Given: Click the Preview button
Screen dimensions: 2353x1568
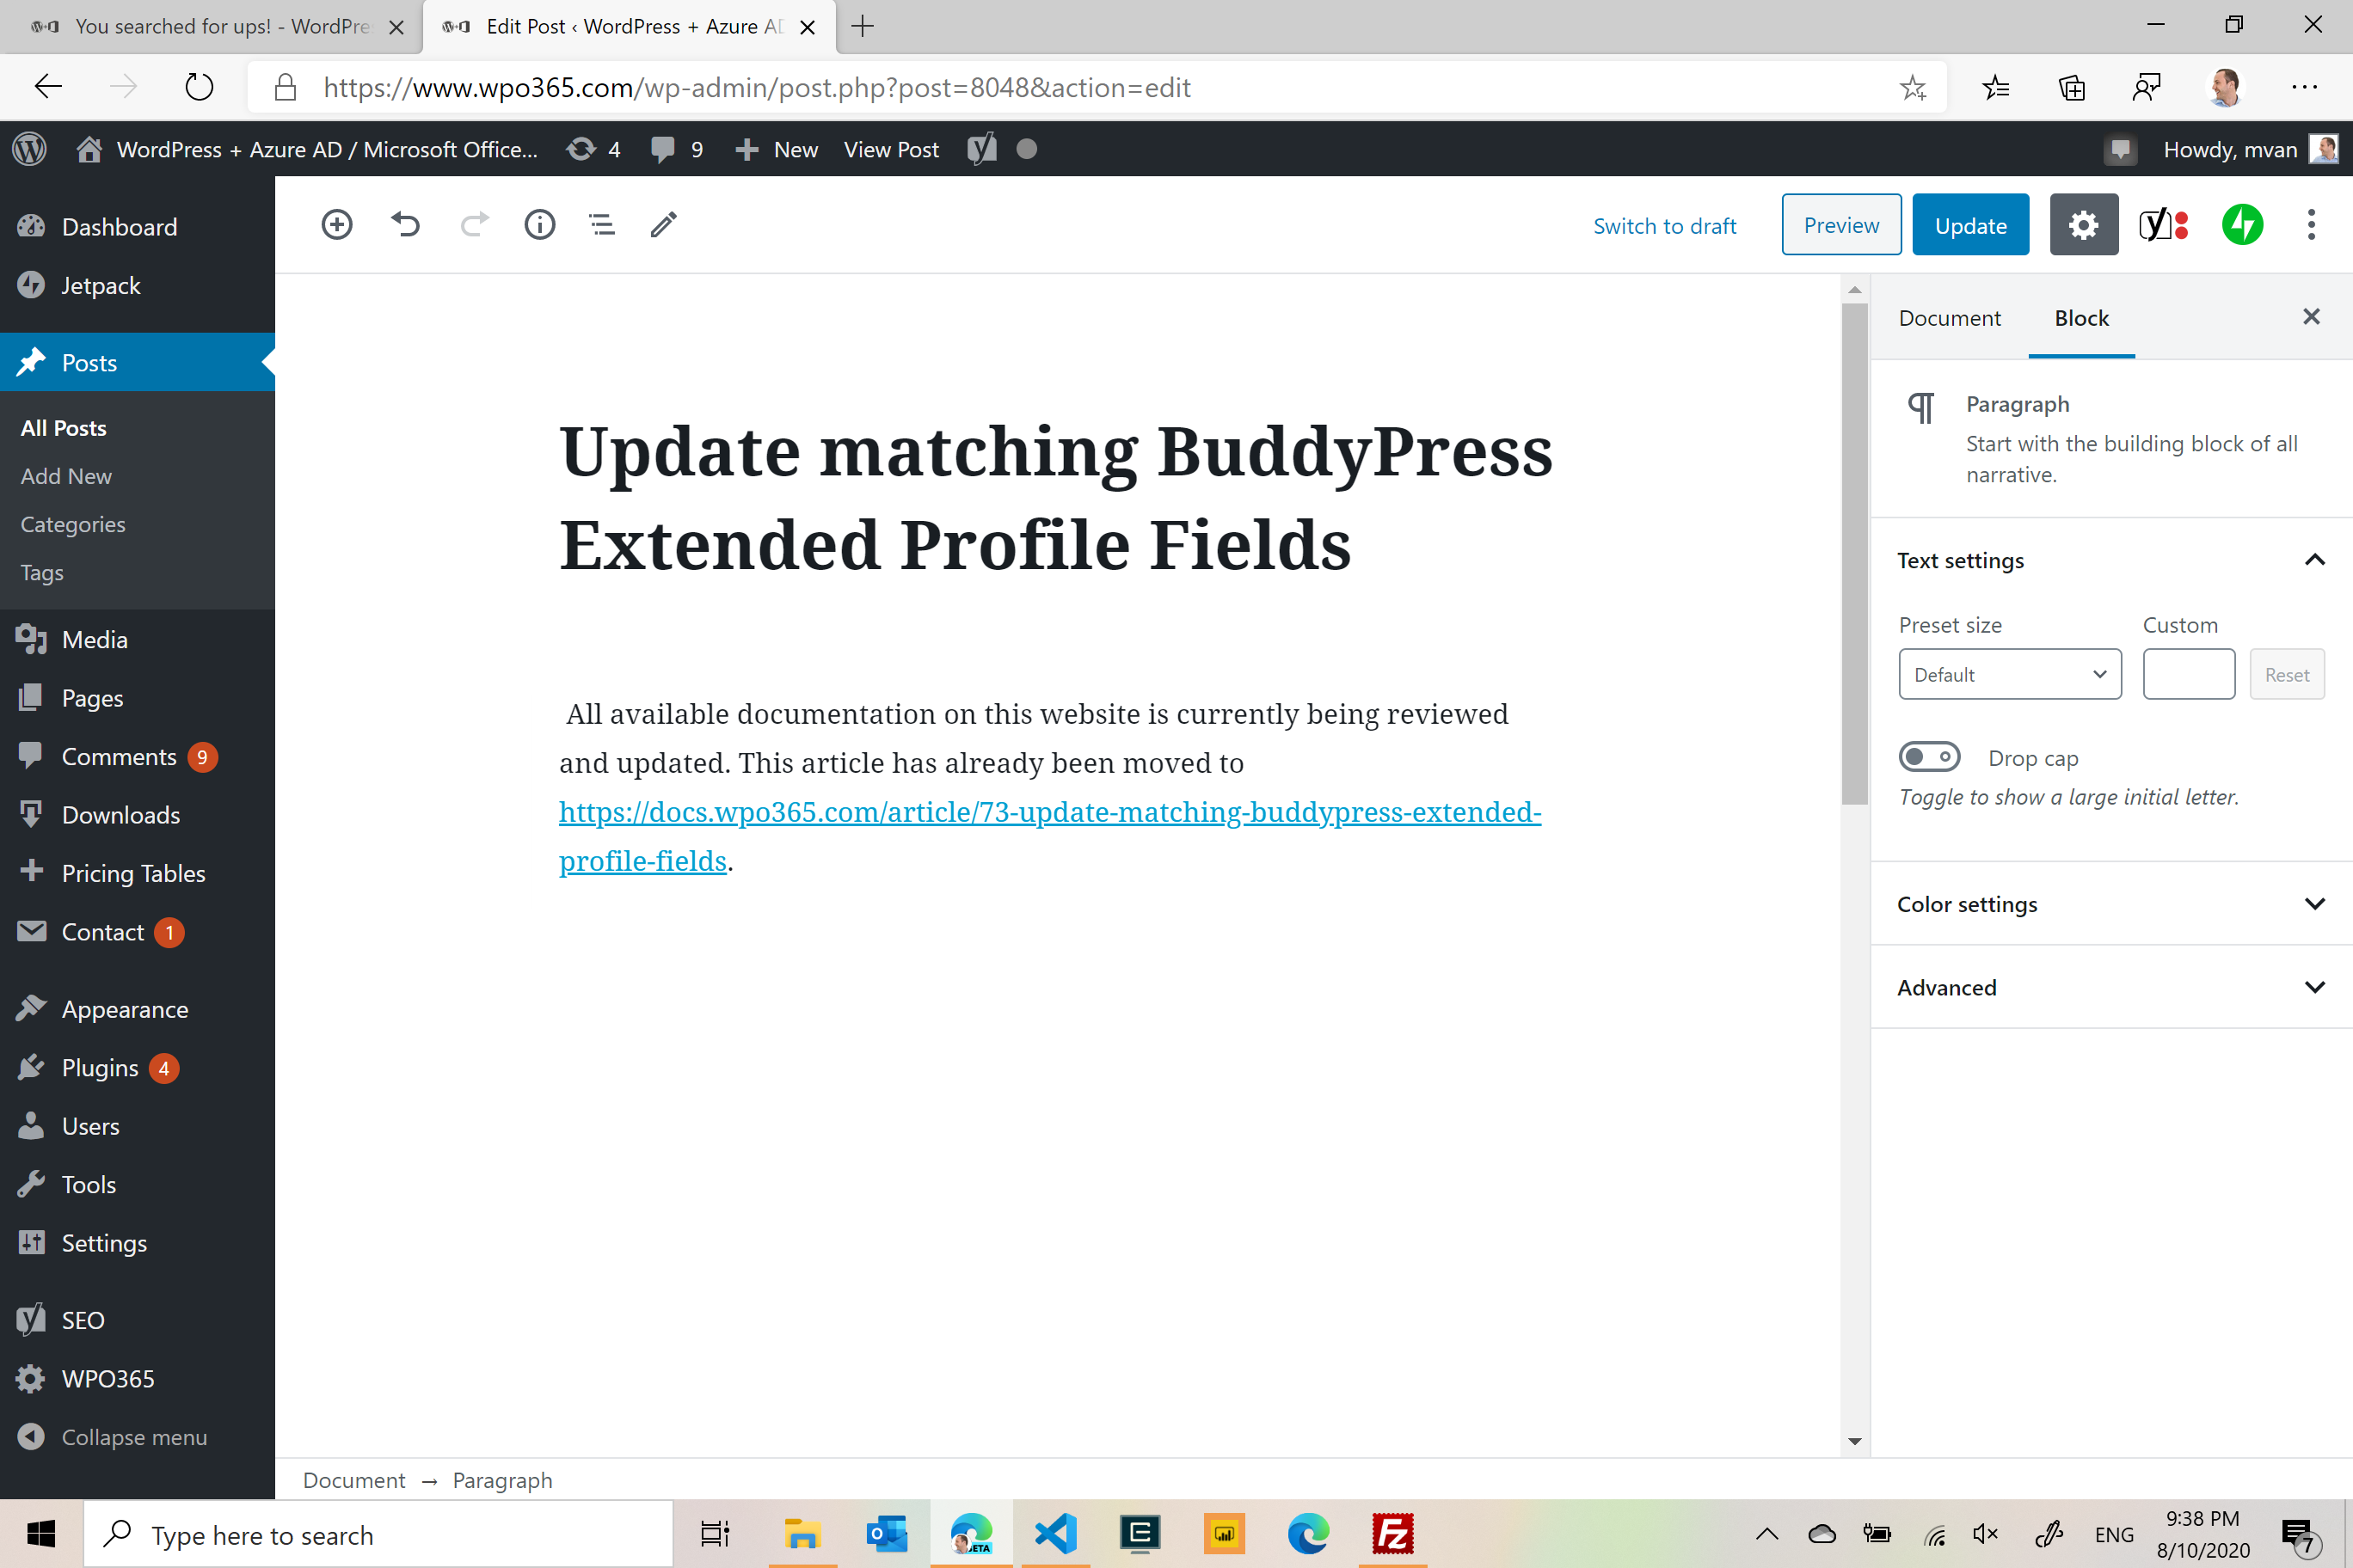Looking at the screenshot, I should [x=1840, y=225].
